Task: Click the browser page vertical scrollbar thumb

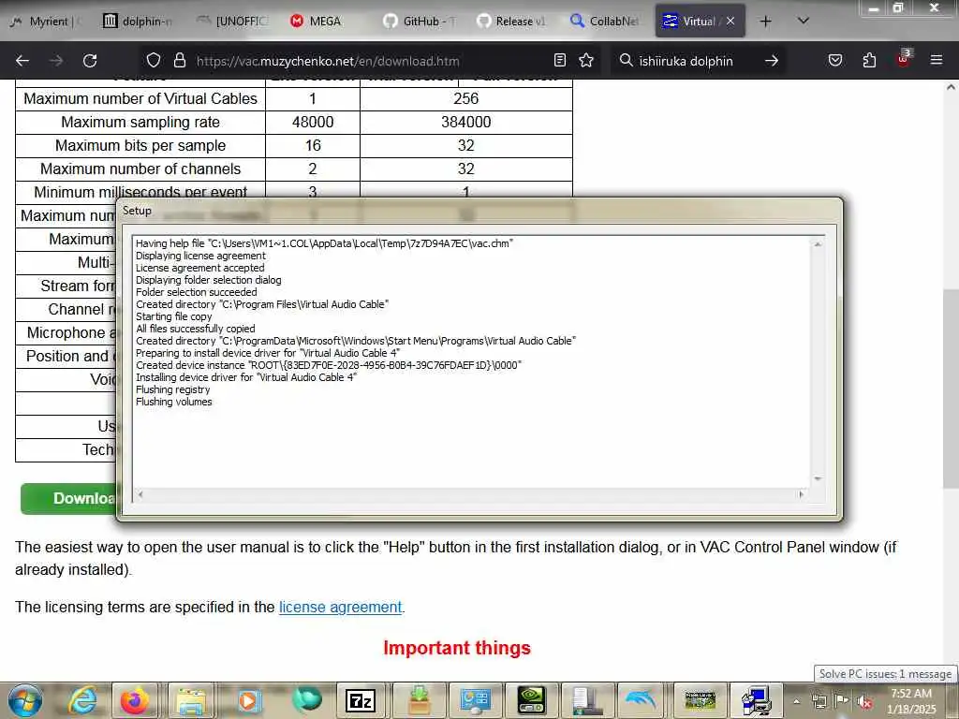Action: [x=951, y=388]
